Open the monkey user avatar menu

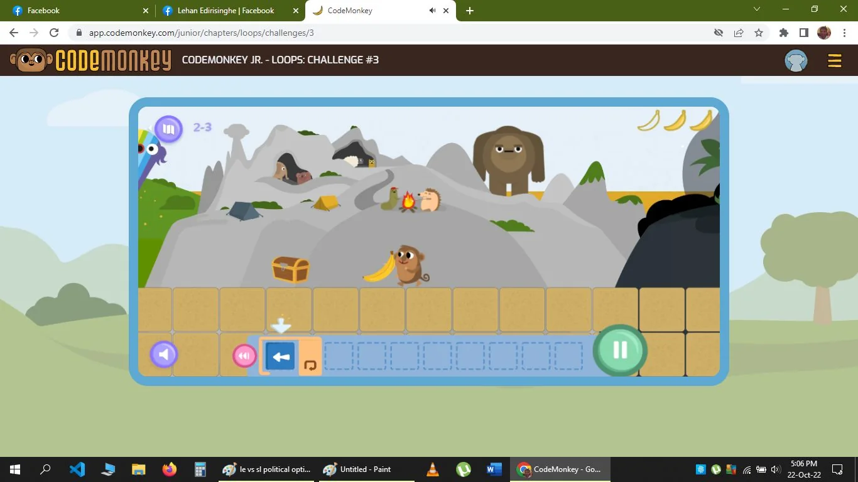coord(796,60)
